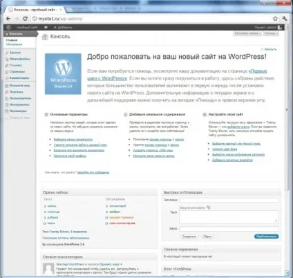Open the write your first post link

coord(153,156)
